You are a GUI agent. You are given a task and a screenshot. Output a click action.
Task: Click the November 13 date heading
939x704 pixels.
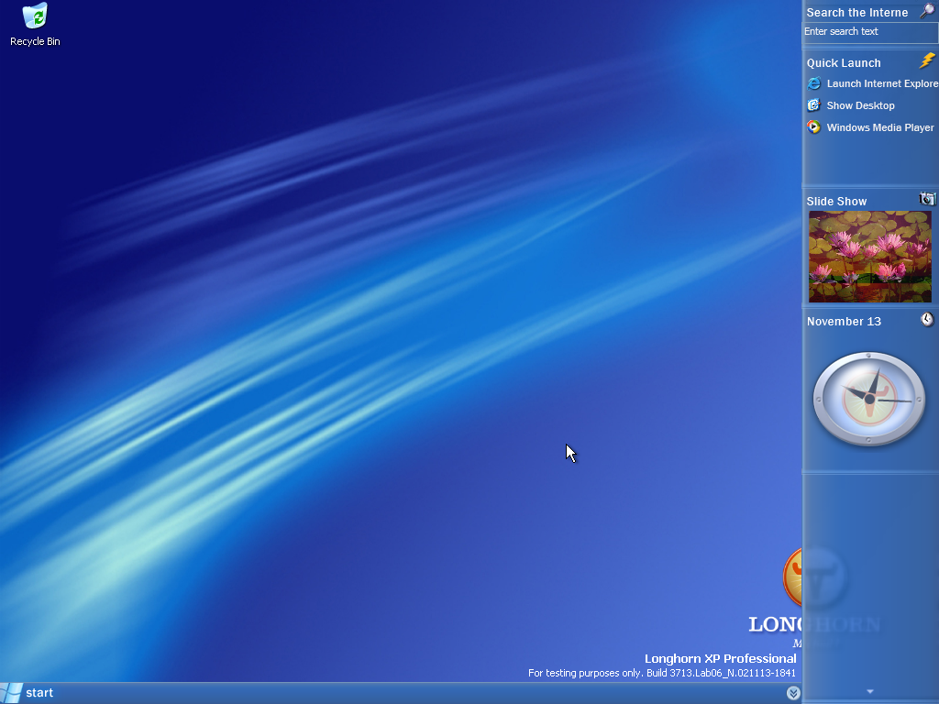pos(844,322)
